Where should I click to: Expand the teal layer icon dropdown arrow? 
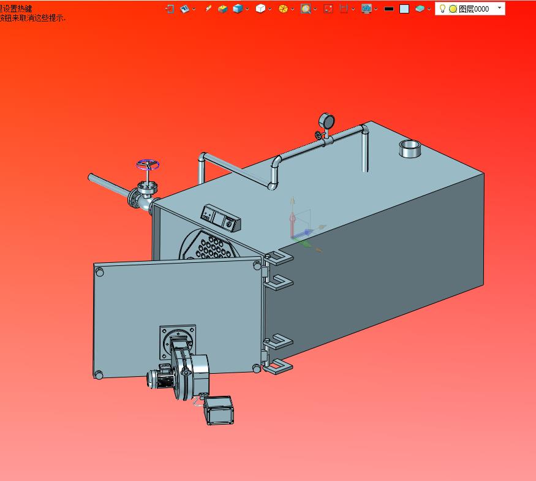429,9
